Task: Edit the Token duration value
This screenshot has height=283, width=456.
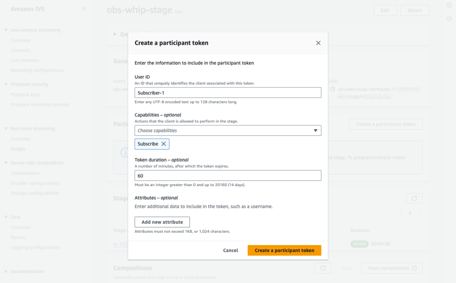Action: 228,175
